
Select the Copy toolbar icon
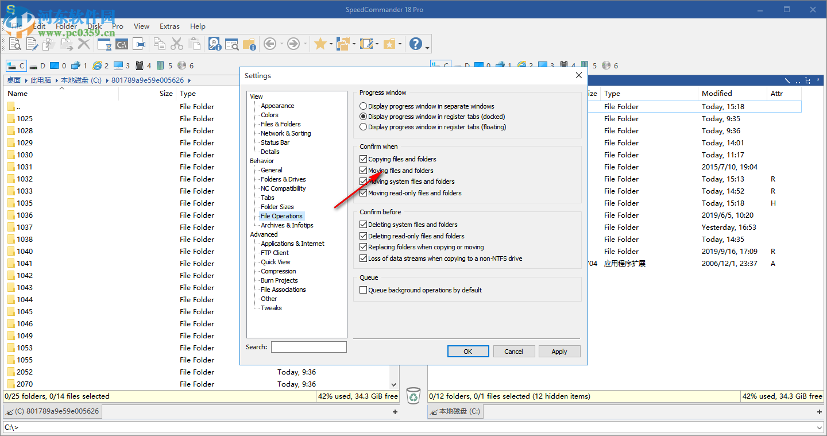coord(159,44)
